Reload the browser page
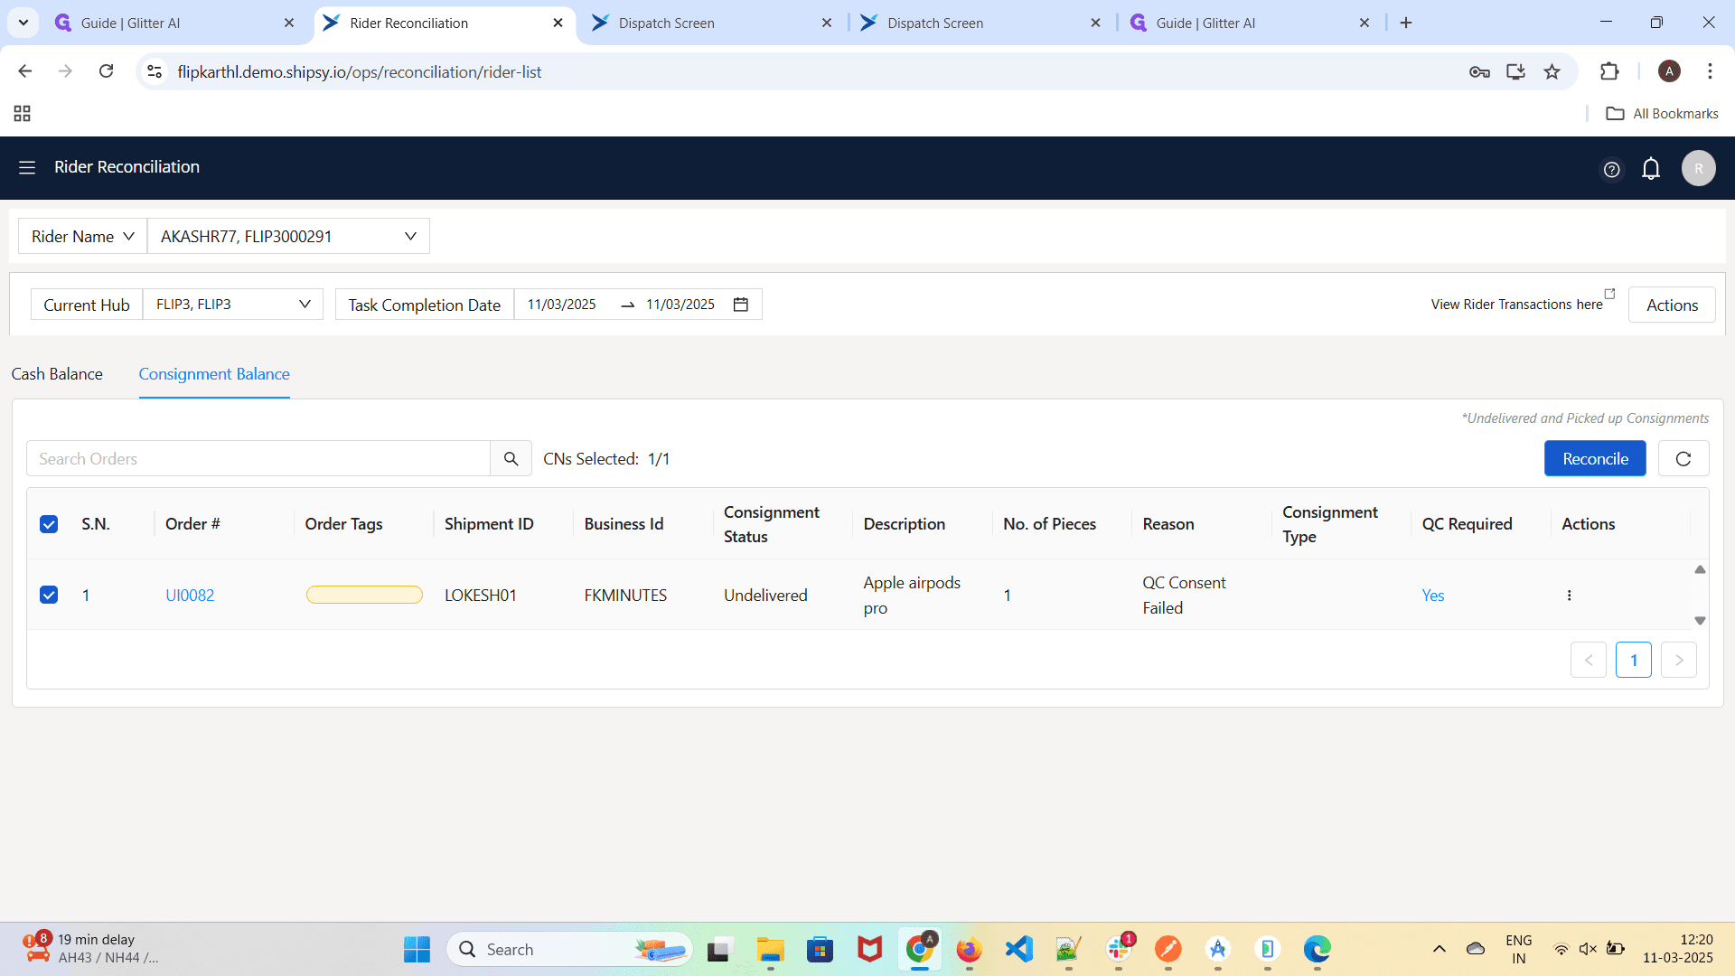Viewport: 1735px width, 976px height. pyautogui.click(x=106, y=71)
